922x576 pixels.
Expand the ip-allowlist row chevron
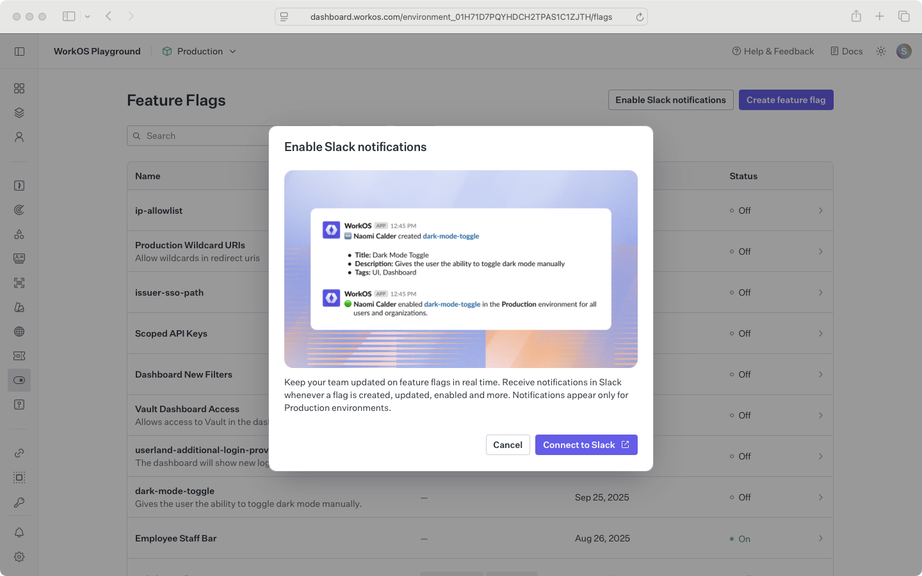[x=820, y=211]
